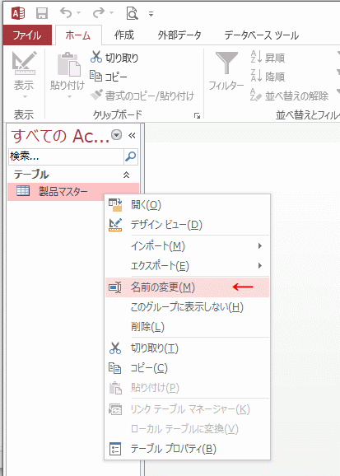
Task: Open the quick access toolbar customize dropdown
Action: coord(151,14)
